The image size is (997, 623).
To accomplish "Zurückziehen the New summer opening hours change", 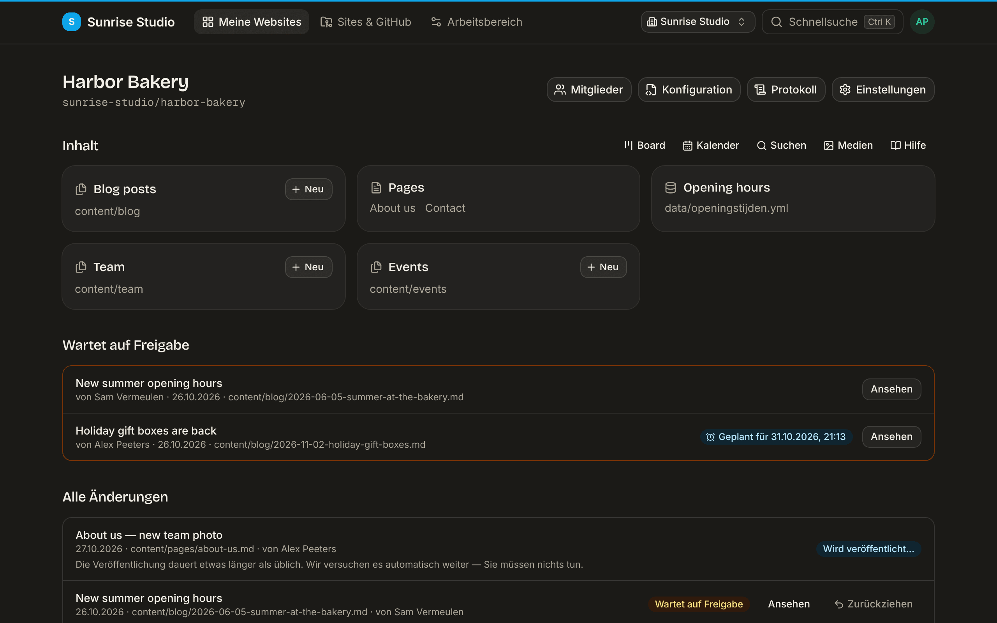I will pyautogui.click(x=874, y=604).
